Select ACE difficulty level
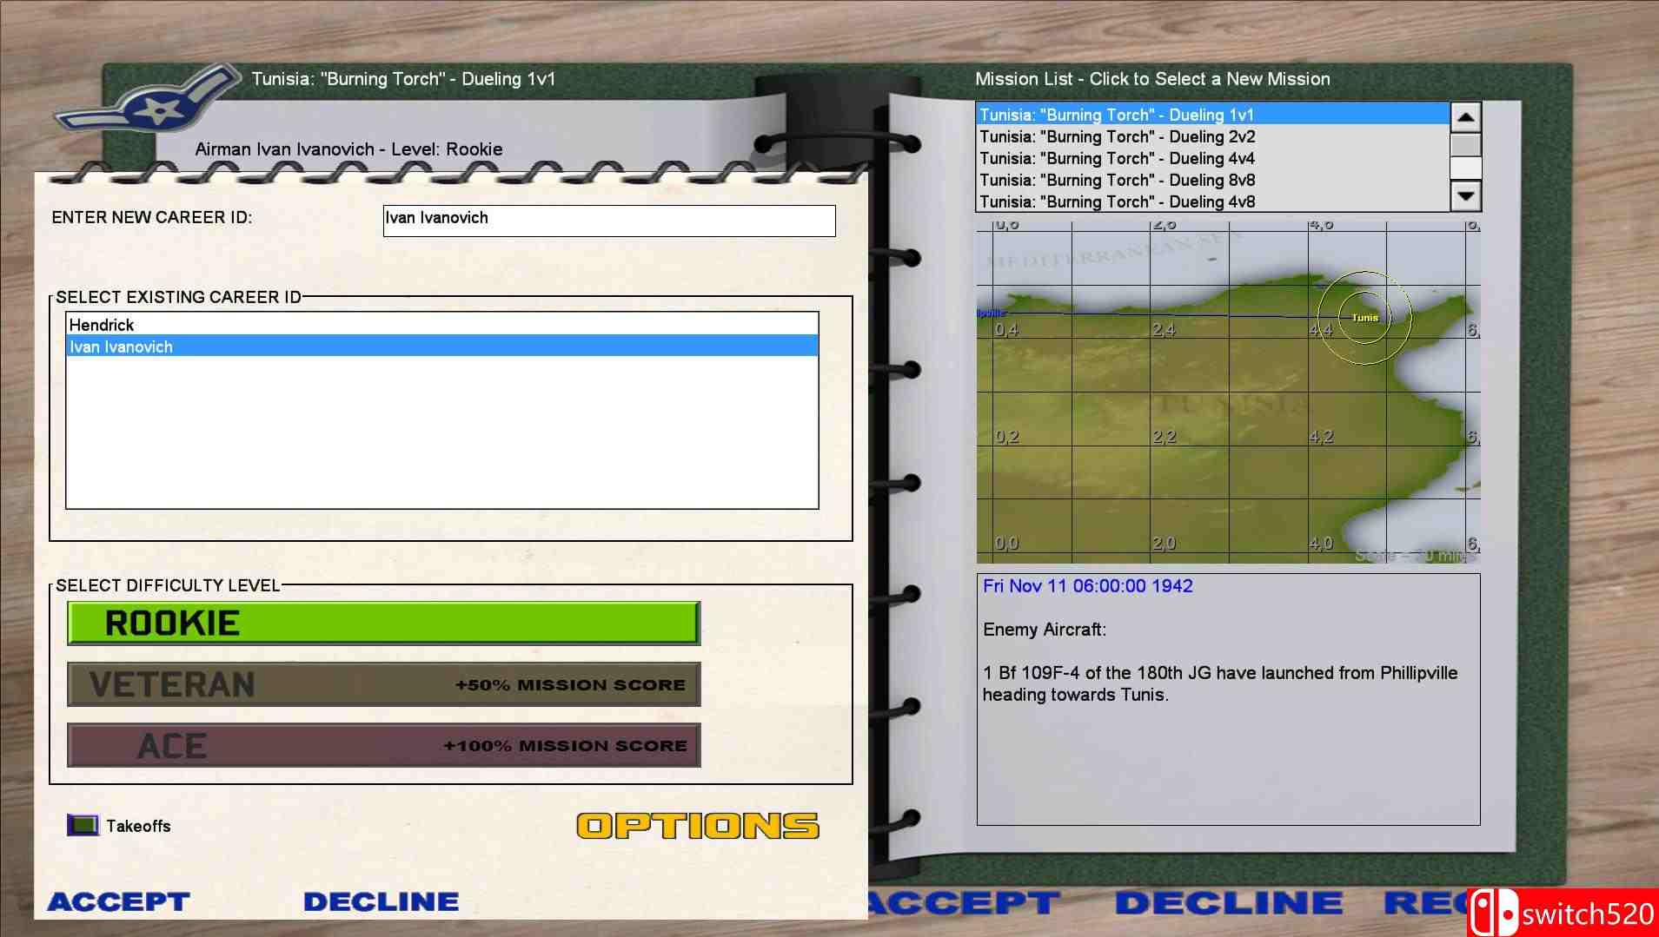 tap(383, 745)
